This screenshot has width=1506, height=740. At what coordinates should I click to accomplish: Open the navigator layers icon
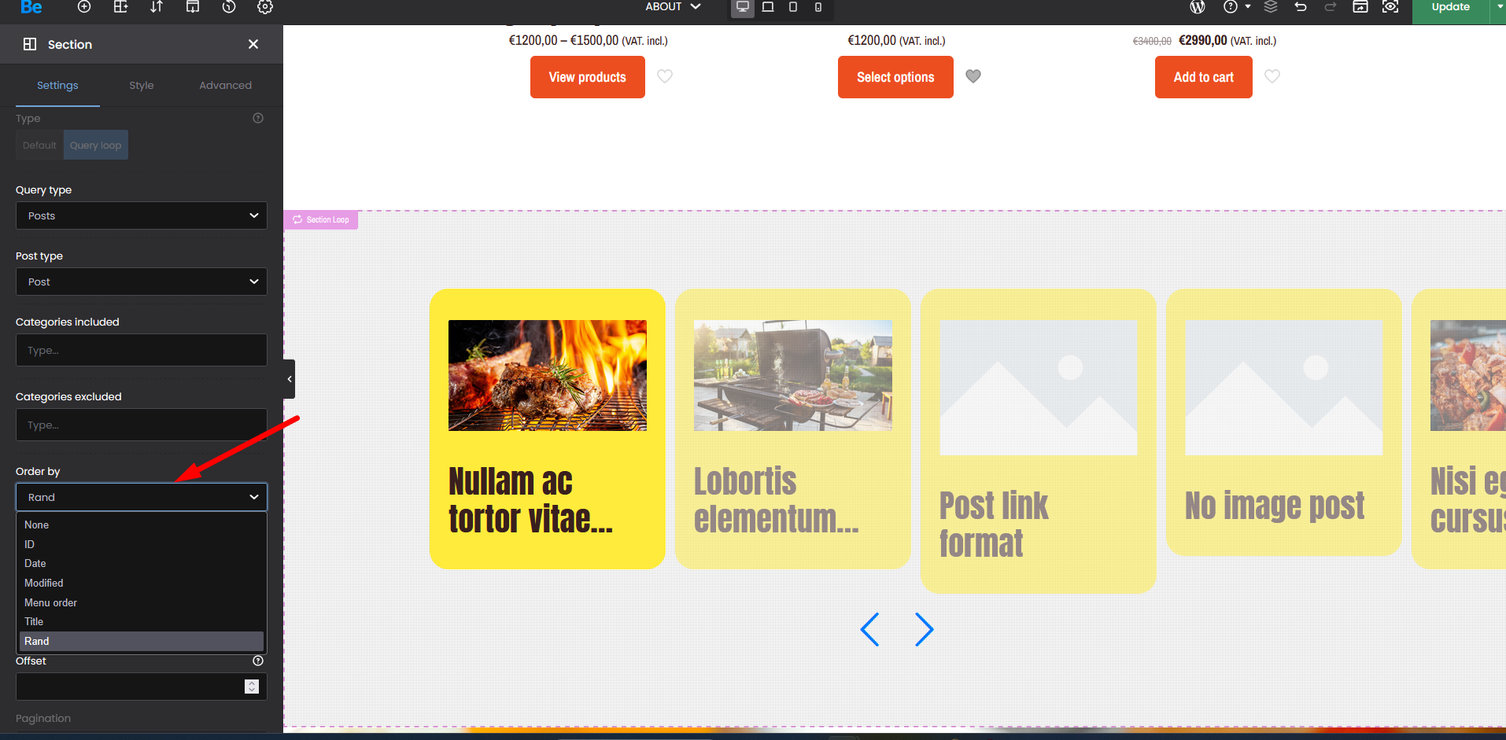(x=1271, y=7)
